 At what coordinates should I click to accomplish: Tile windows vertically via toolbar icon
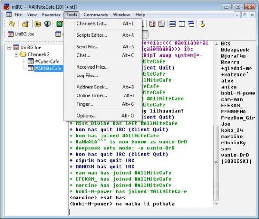(x=182, y=24)
